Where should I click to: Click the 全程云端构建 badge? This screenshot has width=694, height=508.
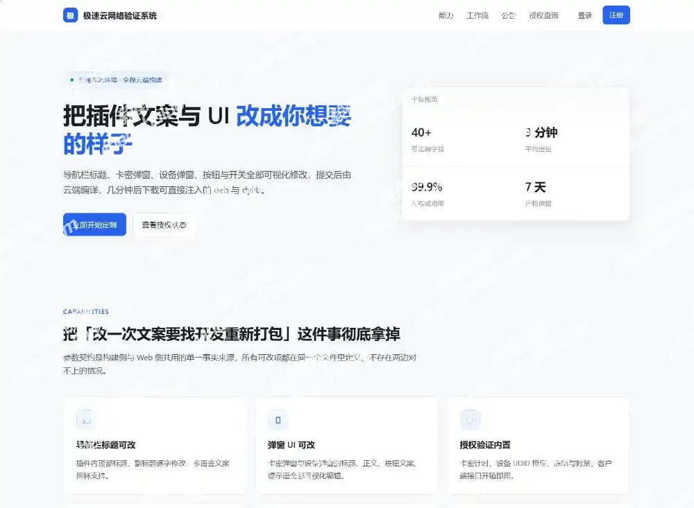(x=117, y=80)
